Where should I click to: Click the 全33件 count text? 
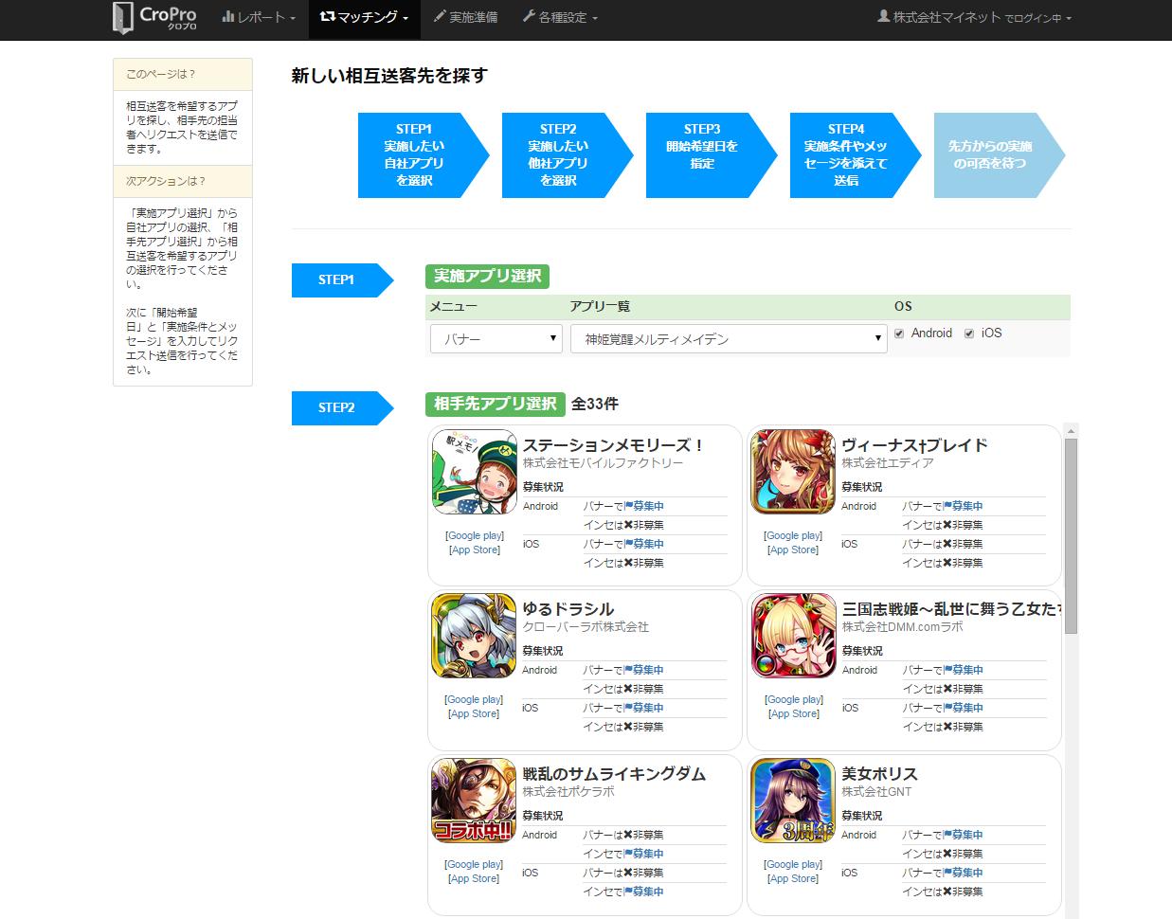click(595, 404)
